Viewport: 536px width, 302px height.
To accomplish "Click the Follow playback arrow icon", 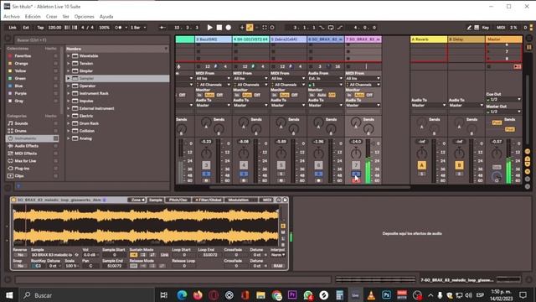I will [x=162, y=28].
